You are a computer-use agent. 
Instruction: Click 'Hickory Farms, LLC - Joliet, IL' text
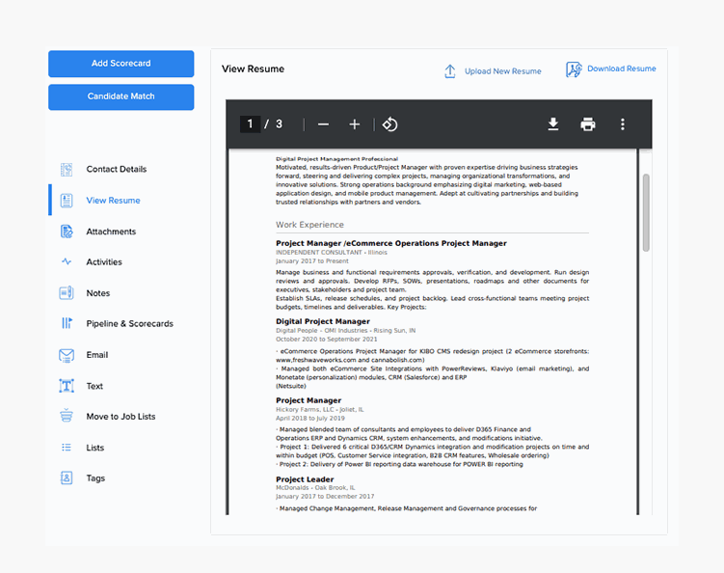point(319,409)
